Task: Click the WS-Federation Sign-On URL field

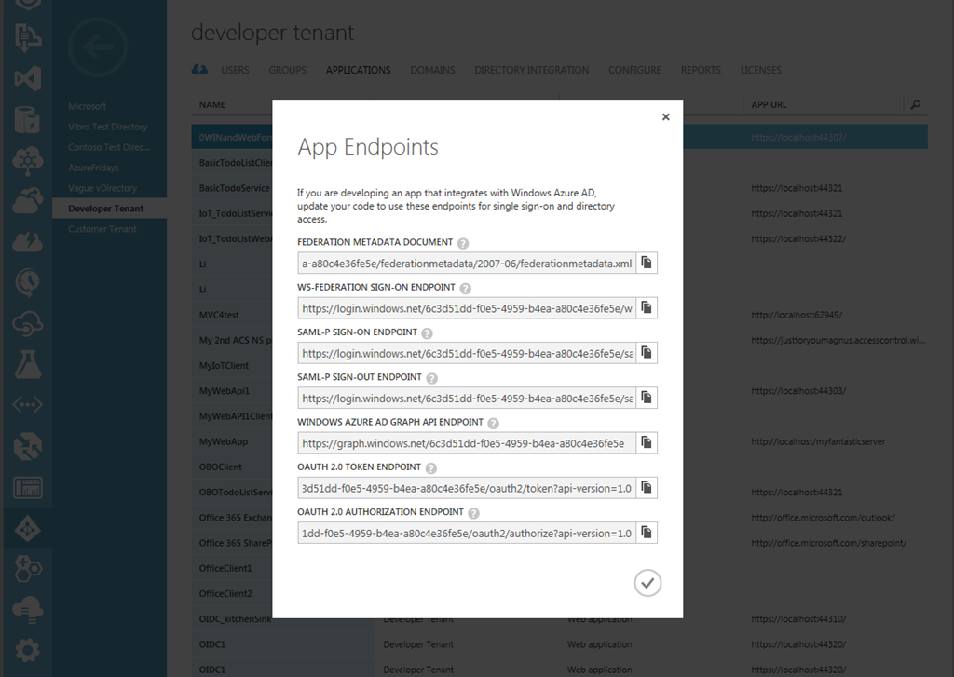Action: point(467,308)
